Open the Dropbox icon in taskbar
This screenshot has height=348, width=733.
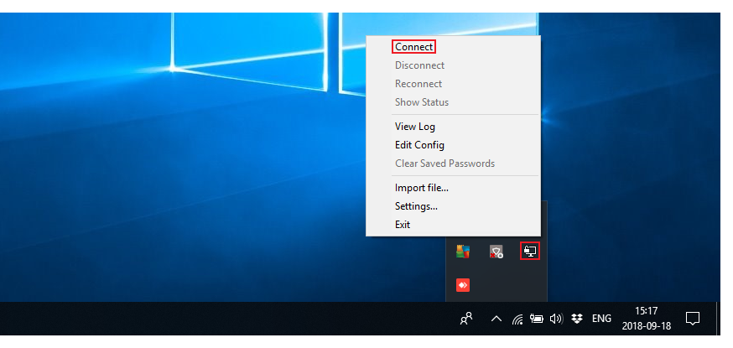[x=576, y=319]
